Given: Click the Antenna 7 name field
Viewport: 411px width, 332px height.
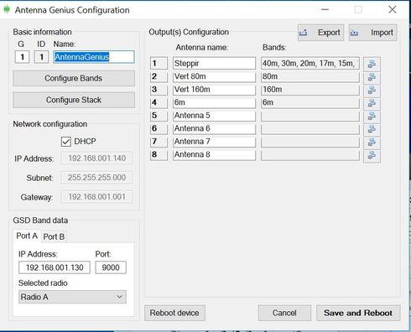Looking at the screenshot, I should [x=214, y=142].
